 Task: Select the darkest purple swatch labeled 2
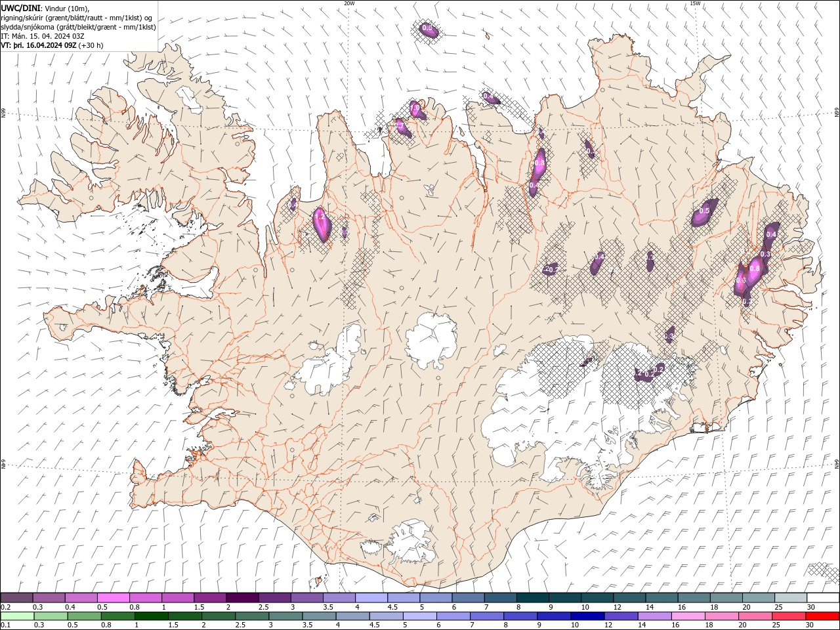tap(241, 598)
